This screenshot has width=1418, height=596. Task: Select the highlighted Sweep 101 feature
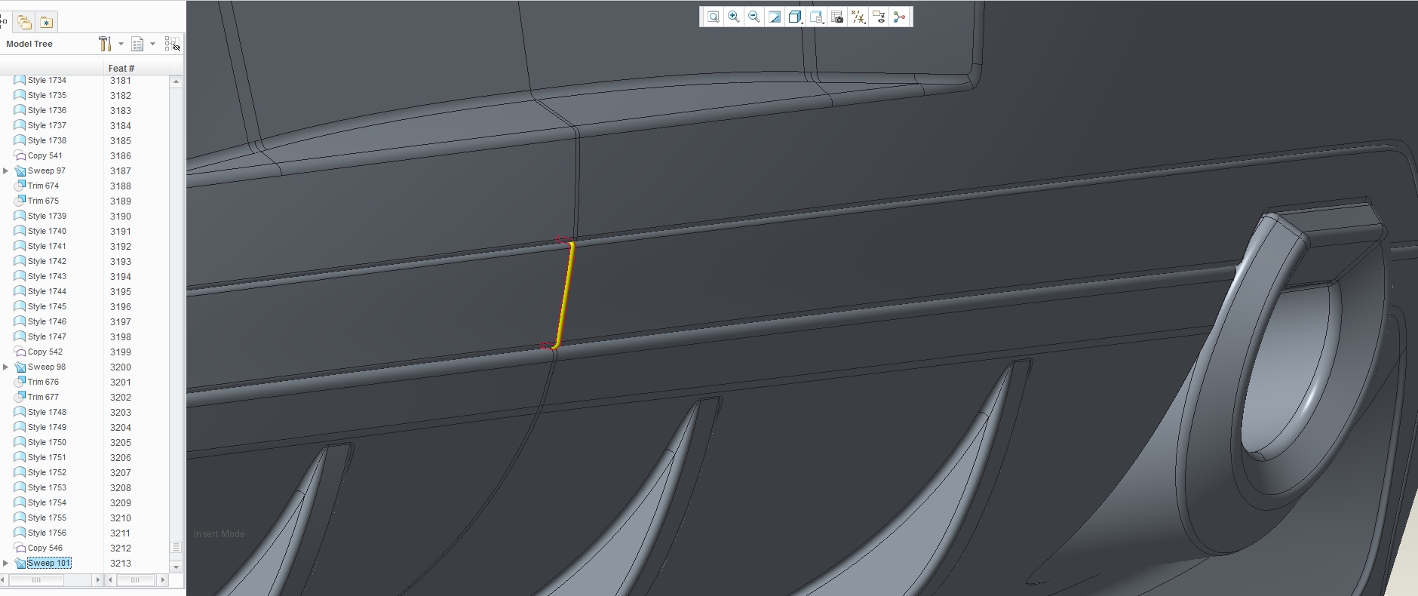(49, 563)
